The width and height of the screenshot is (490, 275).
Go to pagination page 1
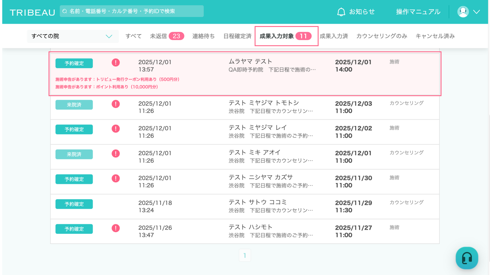[x=245, y=255]
